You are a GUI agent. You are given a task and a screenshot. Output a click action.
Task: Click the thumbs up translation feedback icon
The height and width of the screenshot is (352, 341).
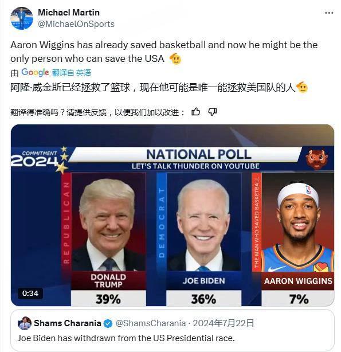pyautogui.click(x=196, y=112)
